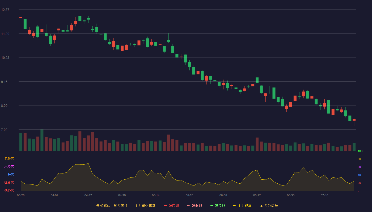
Task: Click the 主力量化模型 title text
Action: pyautogui.click(x=145, y=206)
